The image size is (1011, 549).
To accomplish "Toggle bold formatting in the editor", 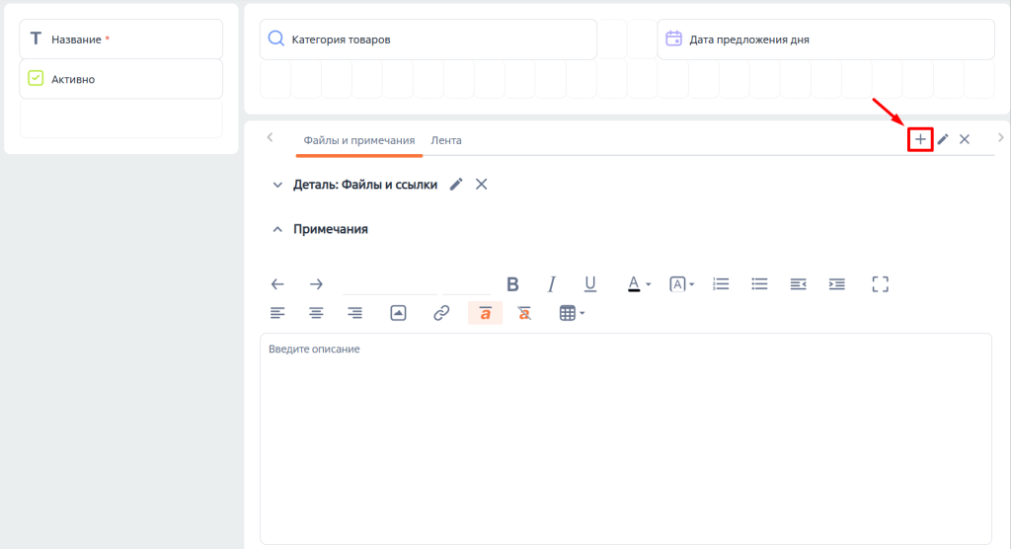I will [512, 284].
